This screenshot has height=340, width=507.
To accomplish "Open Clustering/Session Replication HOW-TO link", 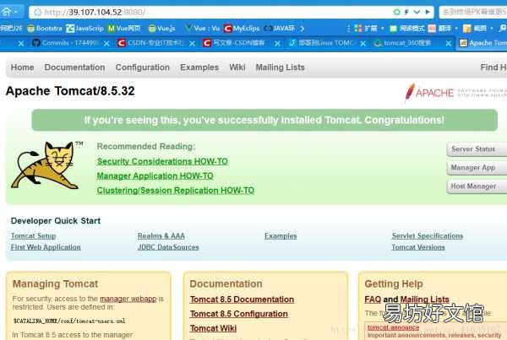I will [176, 191].
